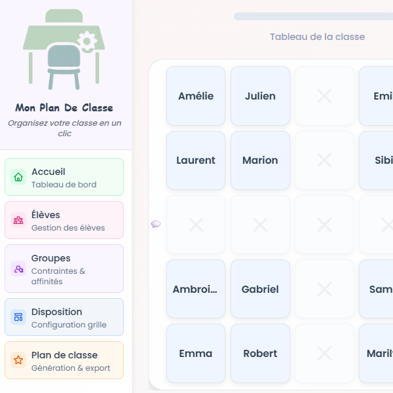
Task: Click the grid layout icon beside Disposition
Action: (x=18, y=317)
